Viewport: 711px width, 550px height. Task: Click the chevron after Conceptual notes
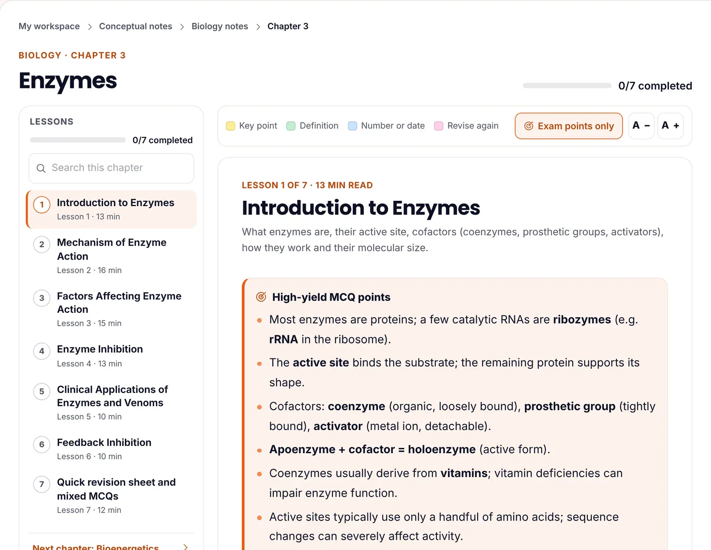coord(182,27)
